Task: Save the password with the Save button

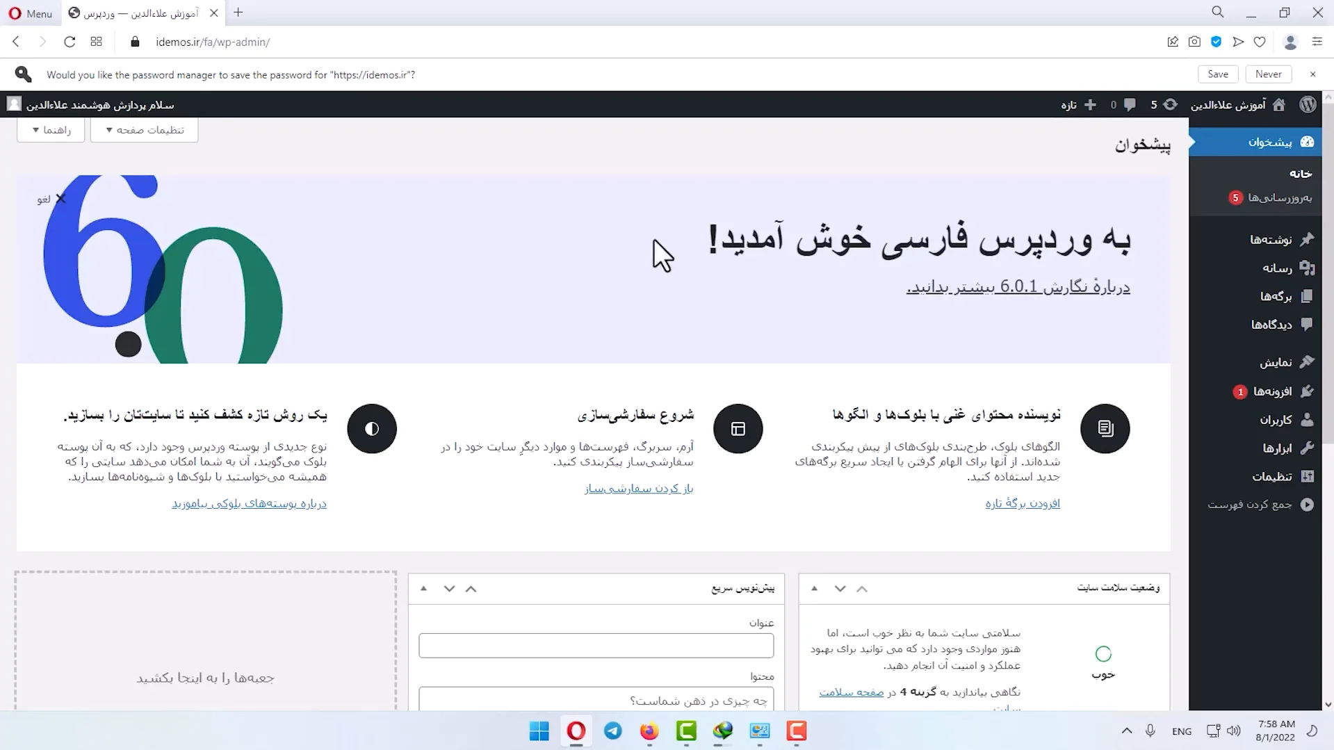Action: pos(1218,74)
